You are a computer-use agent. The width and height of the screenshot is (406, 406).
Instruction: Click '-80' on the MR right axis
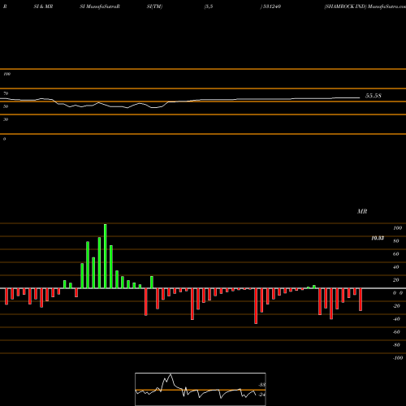396,345
